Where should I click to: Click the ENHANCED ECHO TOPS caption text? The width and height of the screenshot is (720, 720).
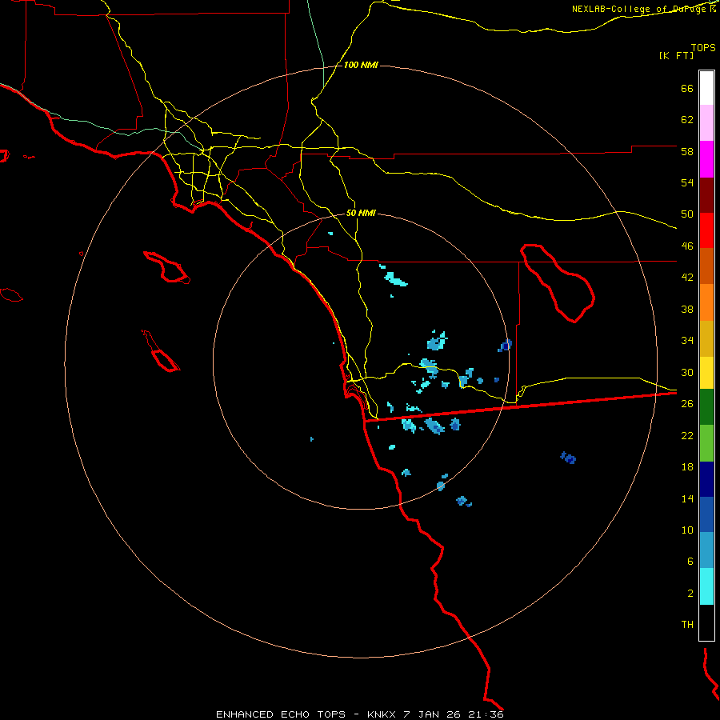click(281, 714)
